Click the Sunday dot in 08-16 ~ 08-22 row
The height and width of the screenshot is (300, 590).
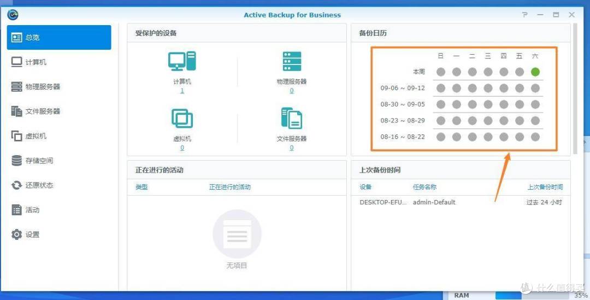(x=441, y=137)
